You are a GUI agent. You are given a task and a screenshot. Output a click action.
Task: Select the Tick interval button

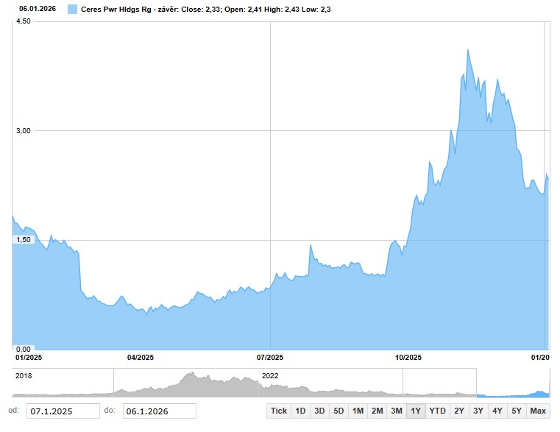[279, 411]
